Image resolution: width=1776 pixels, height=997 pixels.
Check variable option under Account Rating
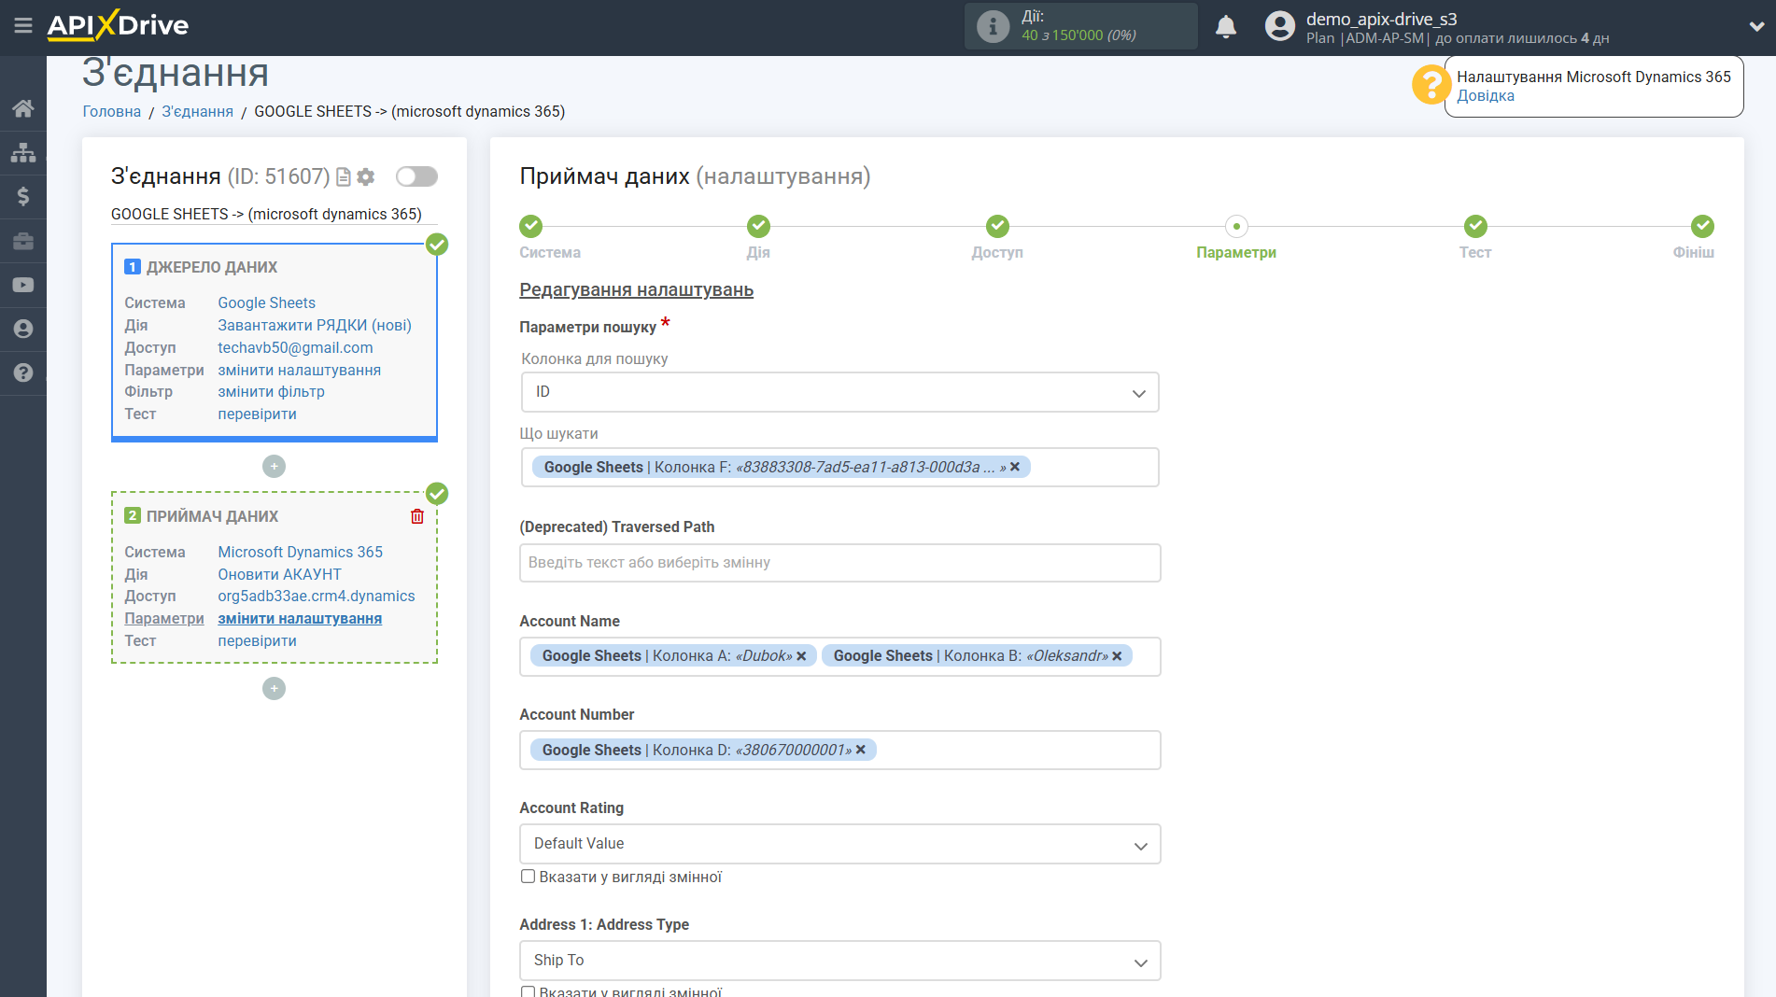click(528, 877)
